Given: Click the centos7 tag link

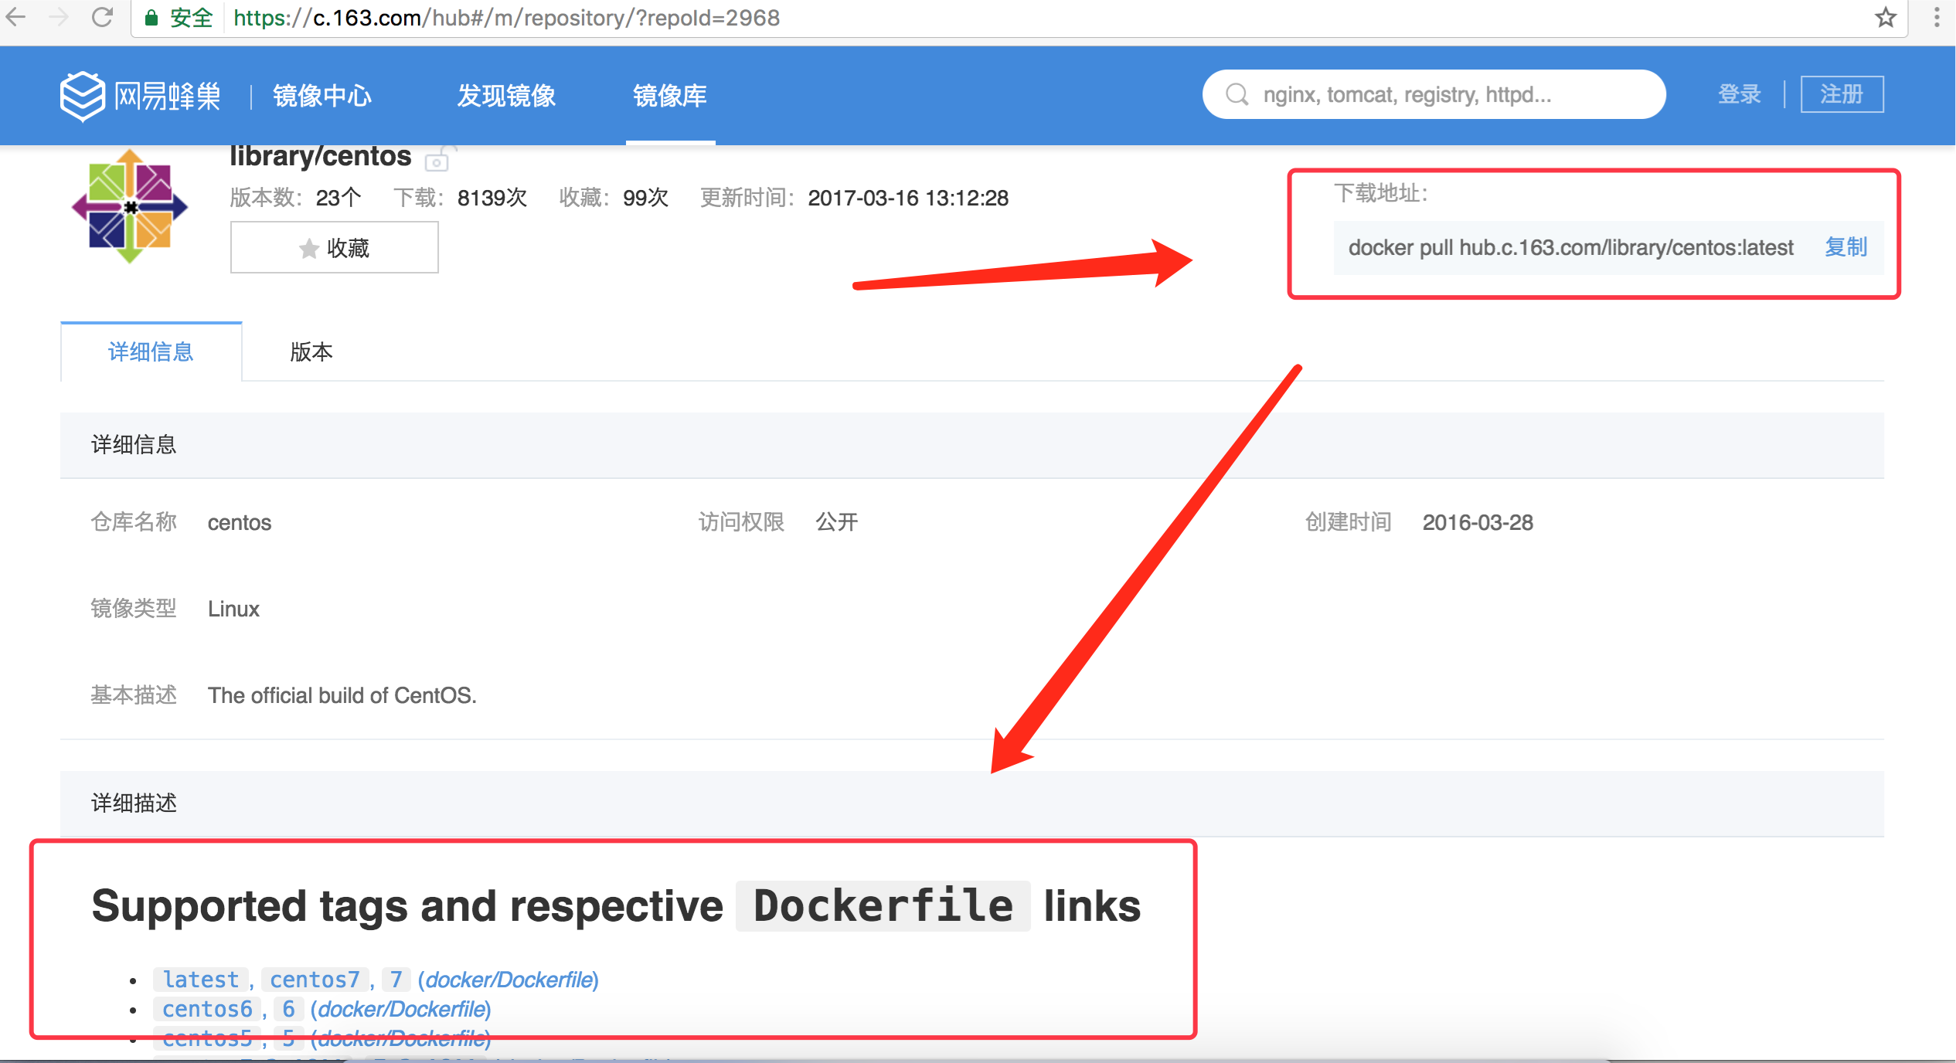Looking at the screenshot, I should click(x=315, y=980).
